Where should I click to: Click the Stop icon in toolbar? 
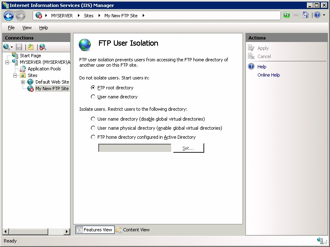(x=296, y=15)
